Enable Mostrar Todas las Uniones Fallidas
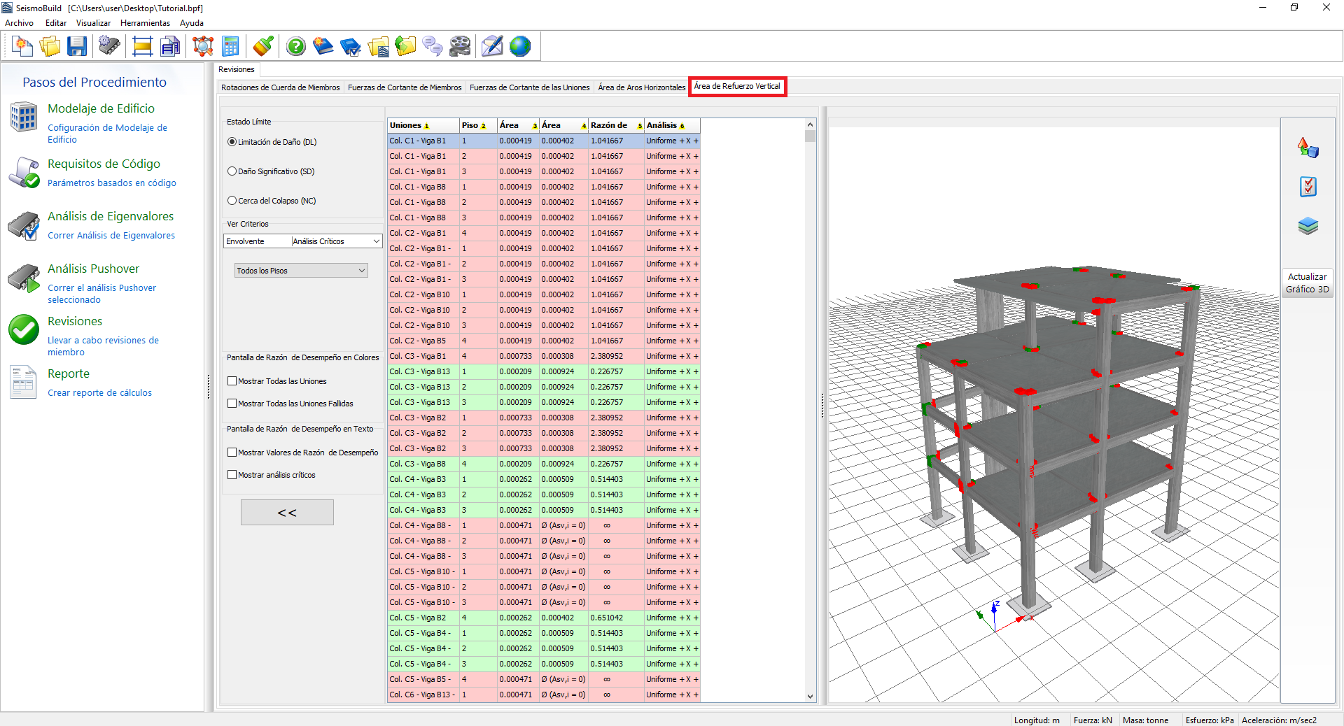The image size is (1344, 726). tap(232, 404)
